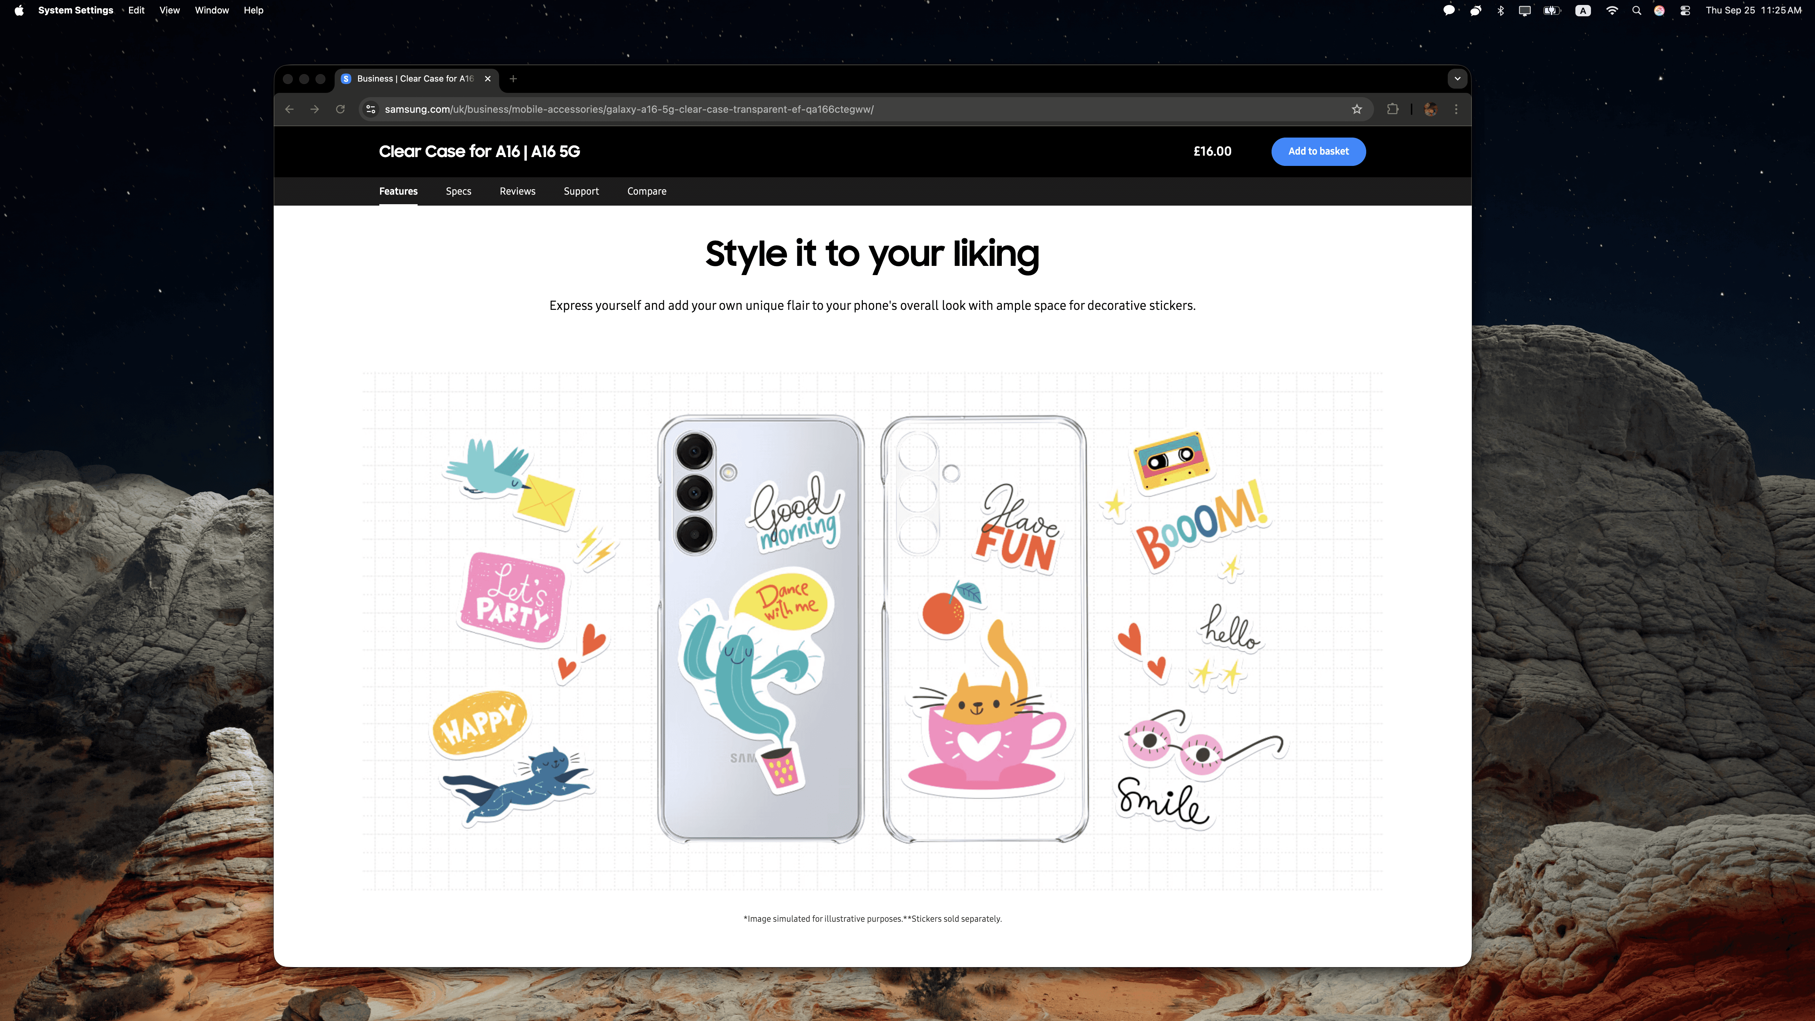
Task: Reload the current page
Action: coord(340,109)
